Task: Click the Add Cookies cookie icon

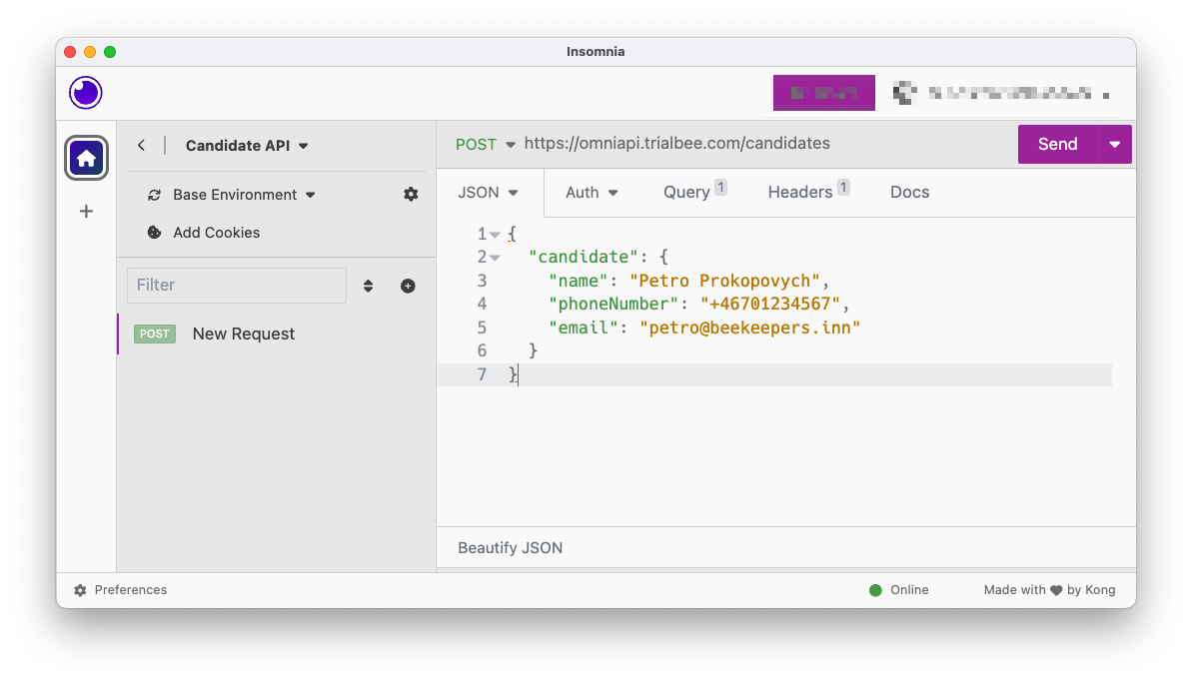Action: pyautogui.click(x=155, y=233)
